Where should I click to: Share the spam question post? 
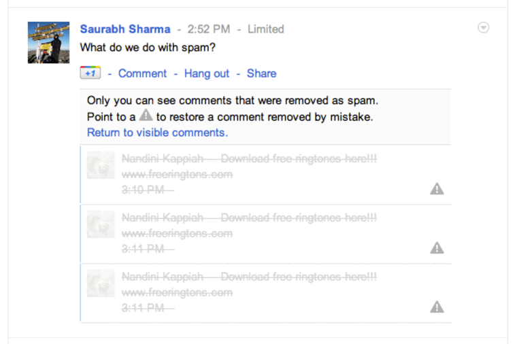tap(261, 73)
